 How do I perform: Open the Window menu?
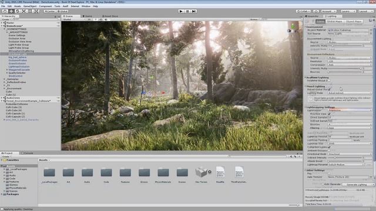pyautogui.click(x=86, y=6)
